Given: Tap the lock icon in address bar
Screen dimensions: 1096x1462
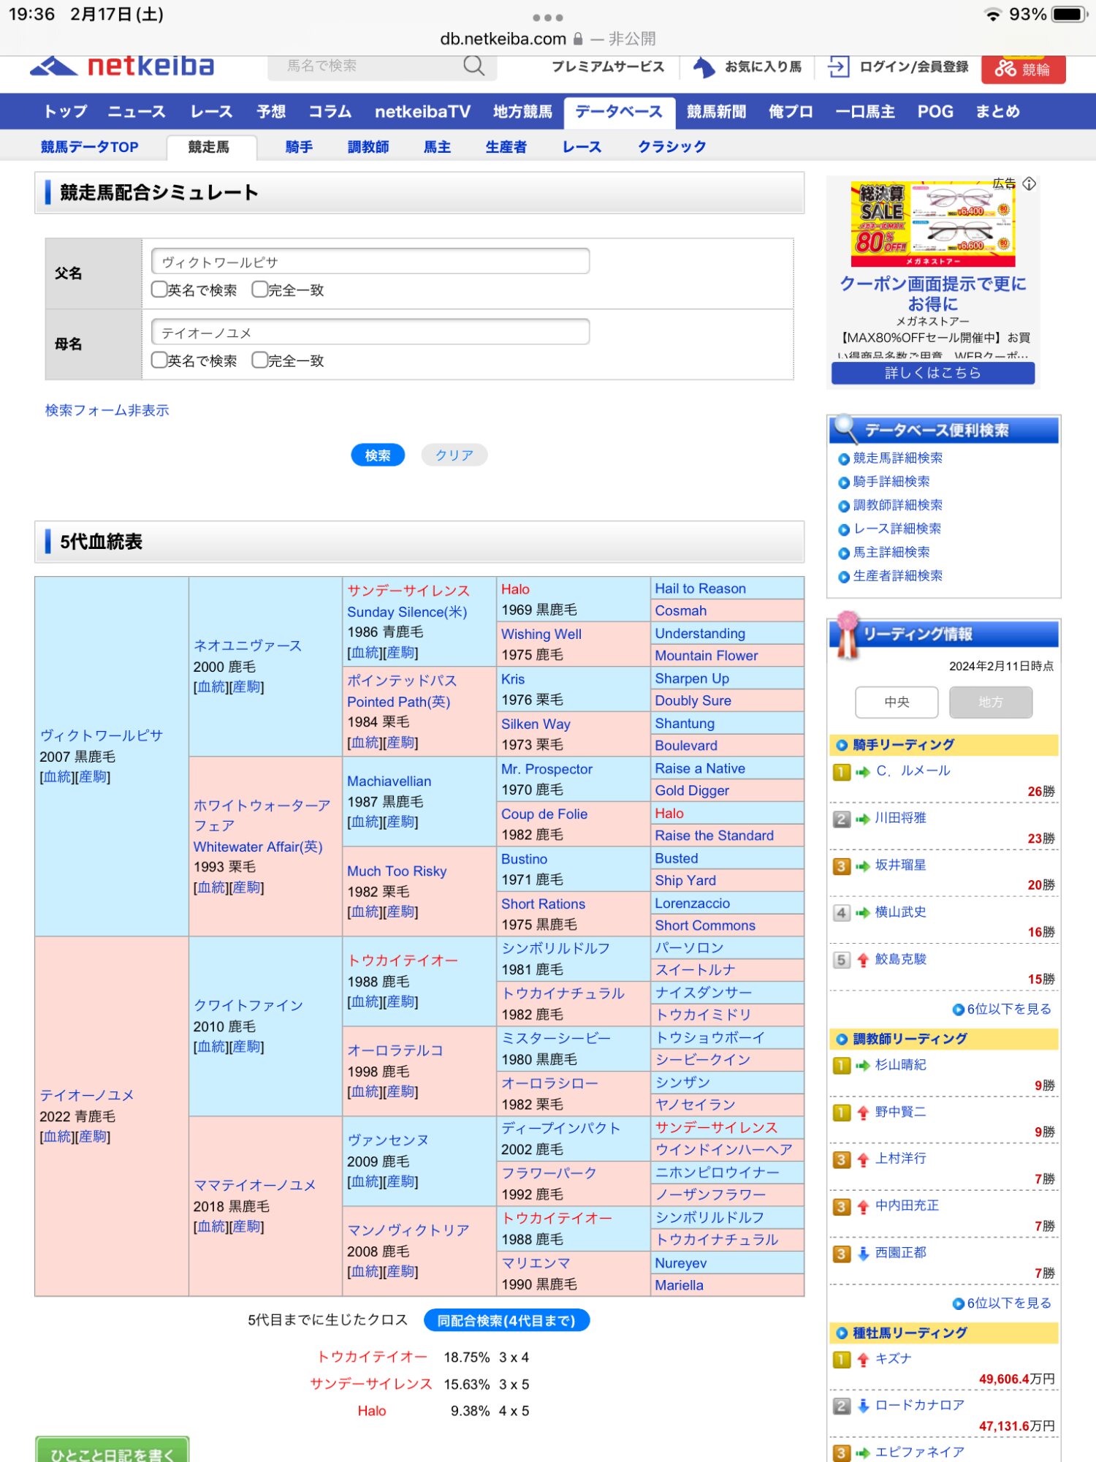Looking at the screenshot, I should point(578,39).
